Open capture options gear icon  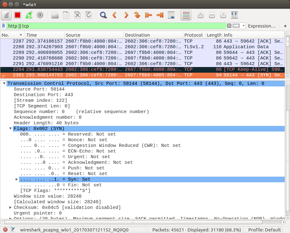(x=40, y=15)
